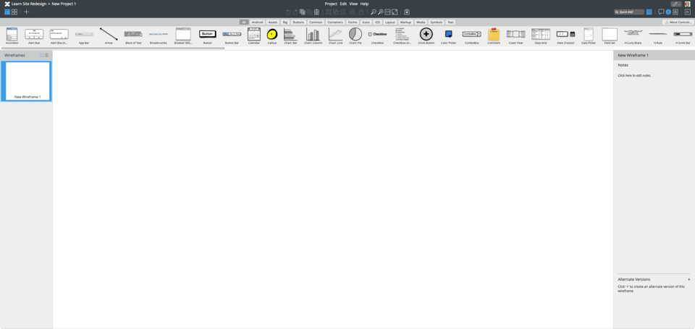Toggle the project trash panel icon

coord(675,12)
